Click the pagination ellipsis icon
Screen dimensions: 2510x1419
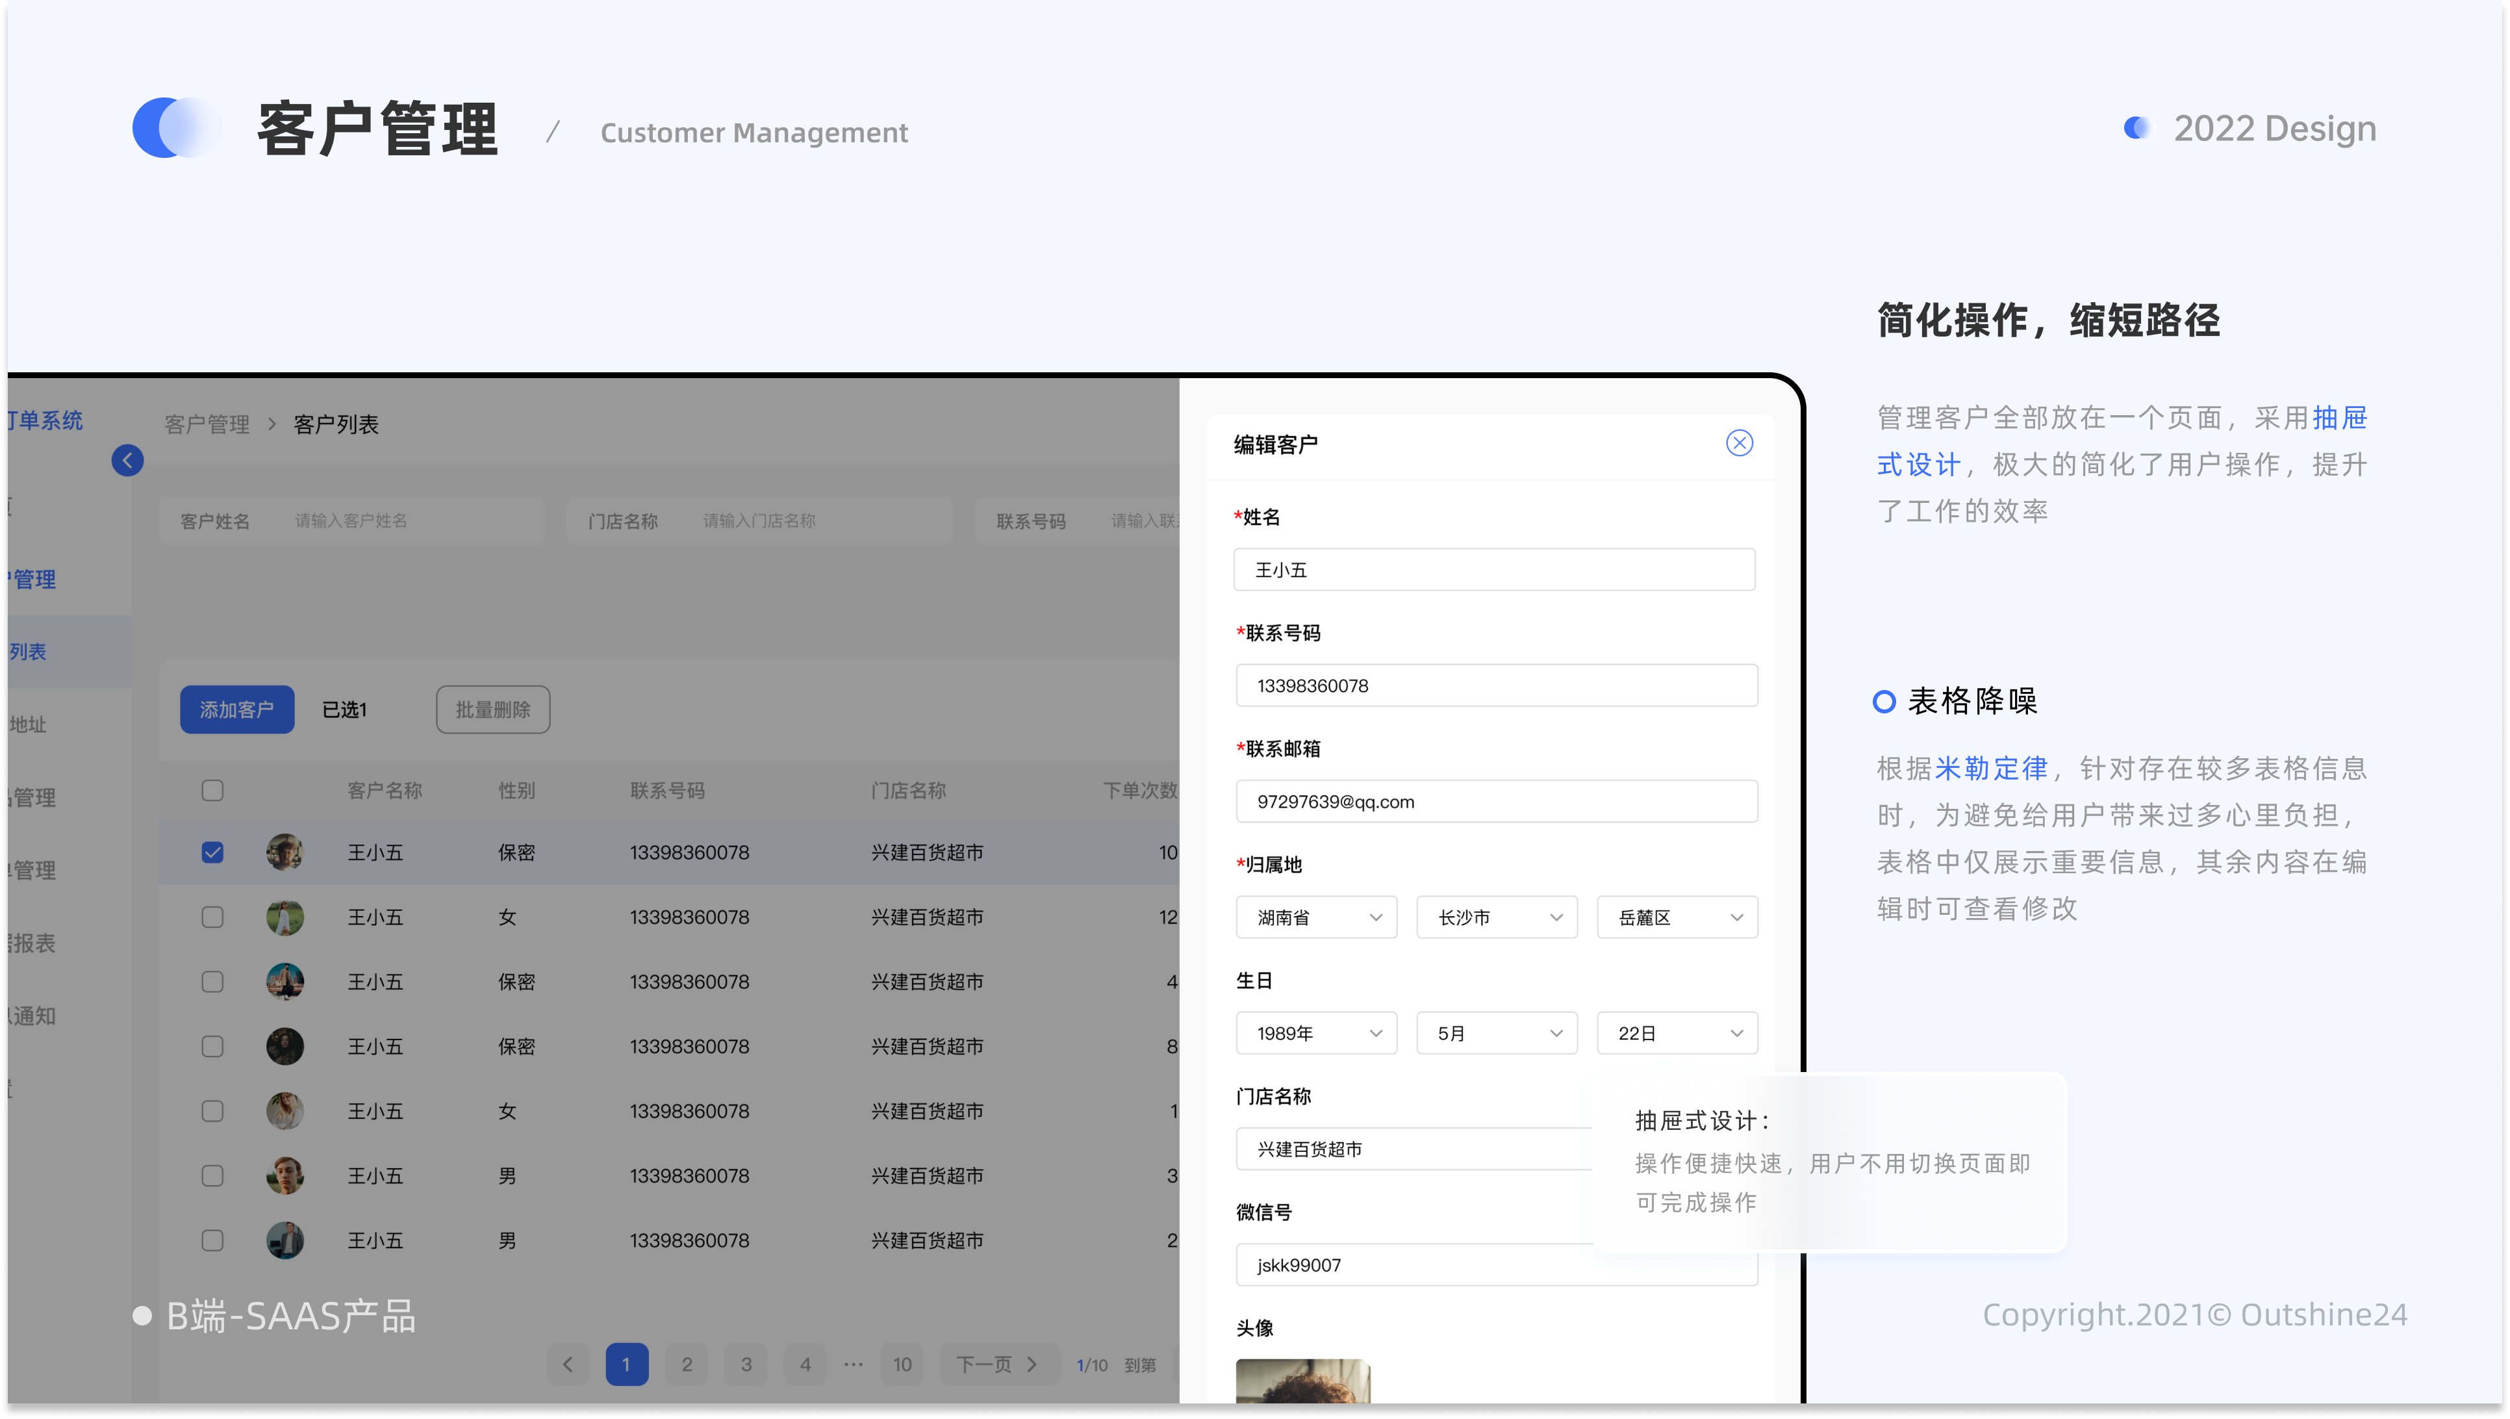click(x=854, y=1364)
